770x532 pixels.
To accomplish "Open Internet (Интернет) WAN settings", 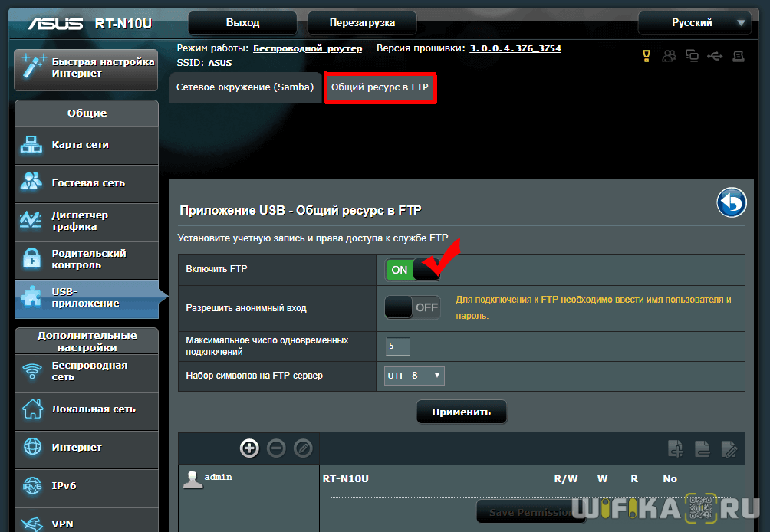I will pos(87,448).
